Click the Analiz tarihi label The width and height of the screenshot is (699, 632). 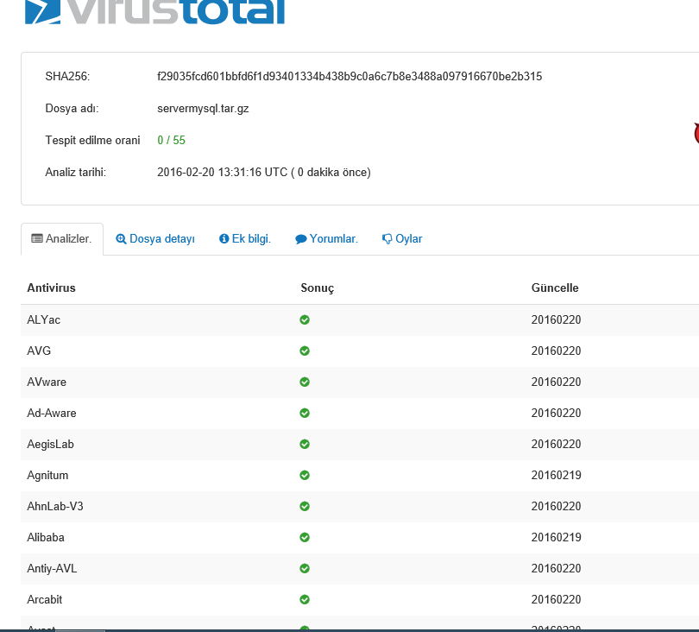click(x=76, y=172)
